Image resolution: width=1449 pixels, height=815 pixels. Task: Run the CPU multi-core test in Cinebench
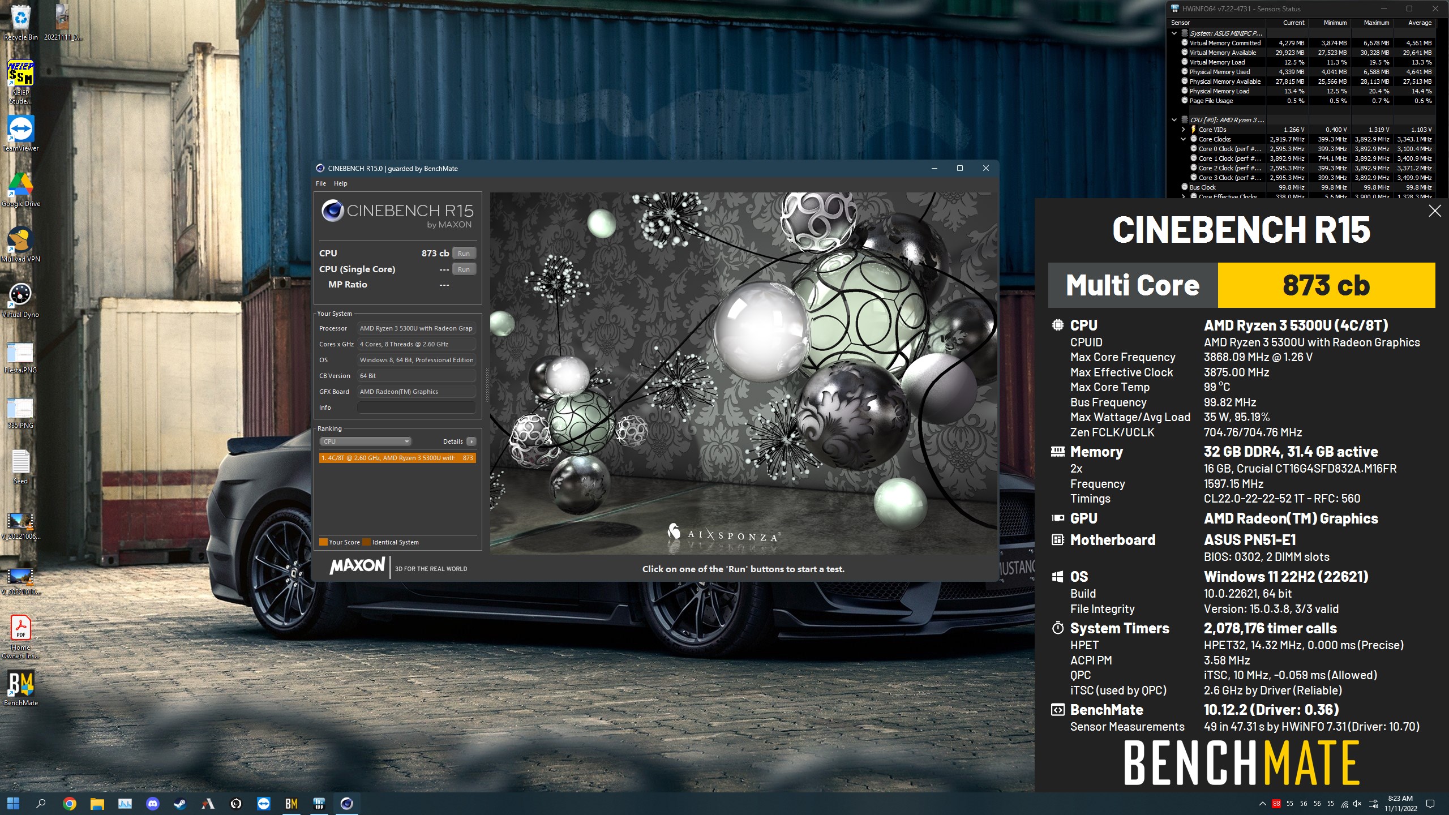(x=464, y=253)
